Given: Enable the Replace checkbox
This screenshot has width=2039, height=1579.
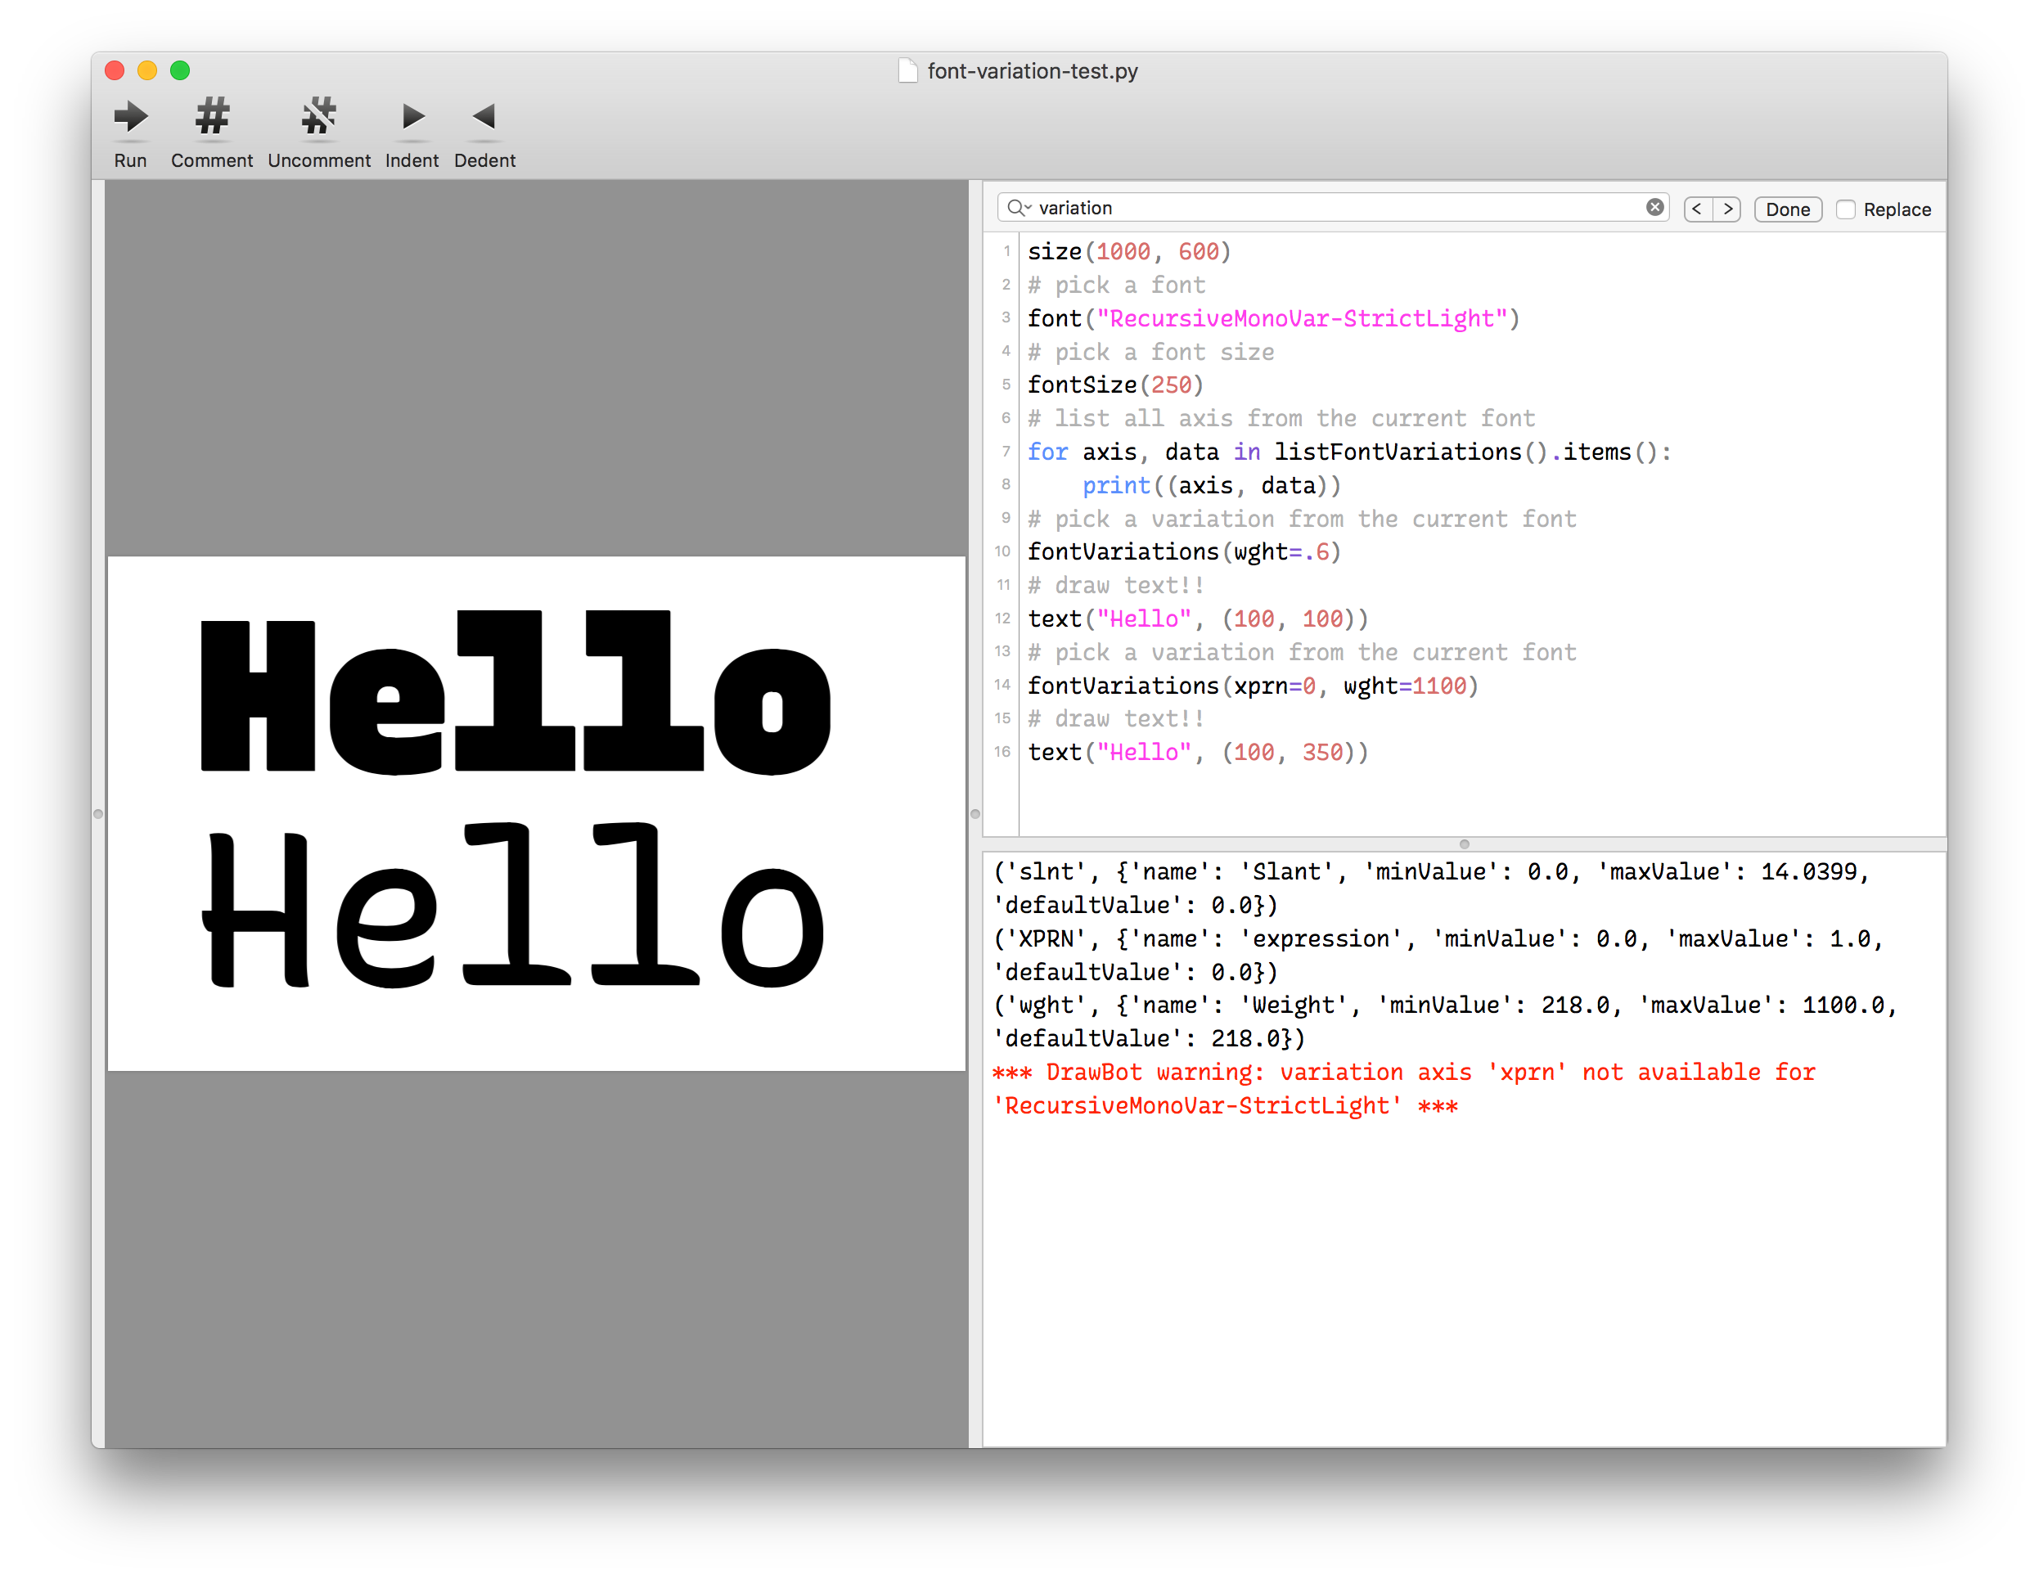Looking at the screenshot, I should [x=1846, y=209].
